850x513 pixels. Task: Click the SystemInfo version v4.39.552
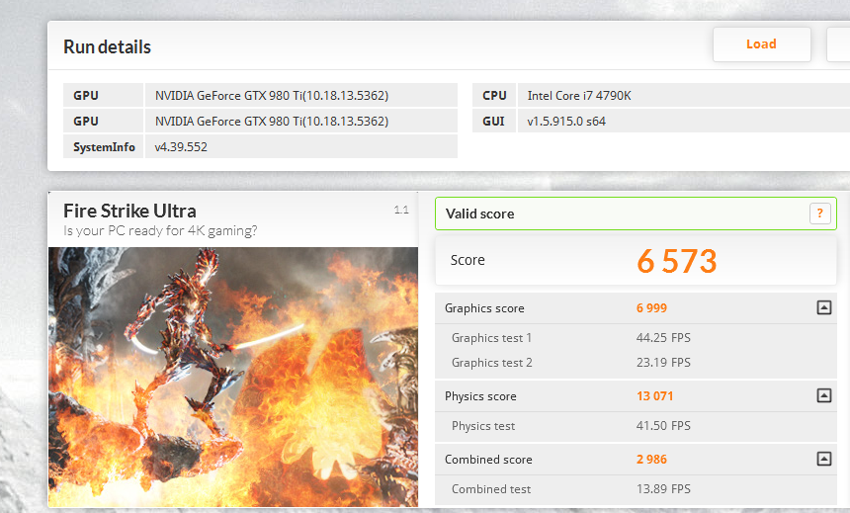[x=181, y=147]
